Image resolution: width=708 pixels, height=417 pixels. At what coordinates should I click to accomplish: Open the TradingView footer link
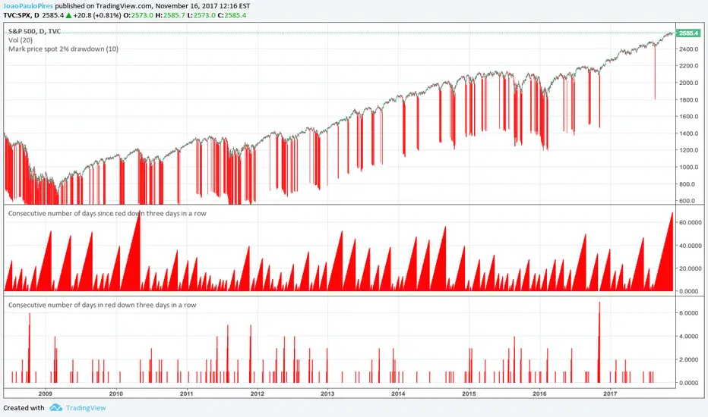(x=86, y=408)
